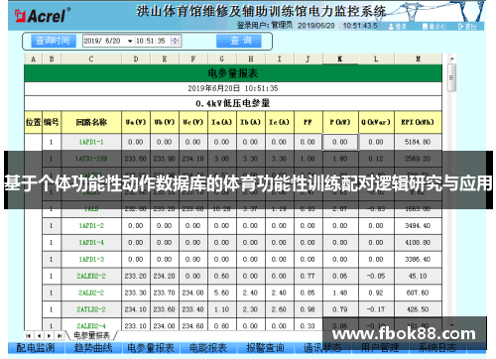Screen dimensions: 496x359
Task: Click the P(kW) header cell
Action: (340, 122)
